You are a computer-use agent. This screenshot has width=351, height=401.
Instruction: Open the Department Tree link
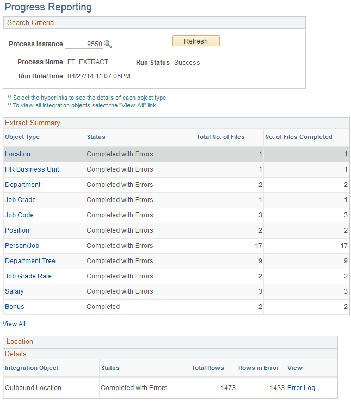[x=30, y=261]
